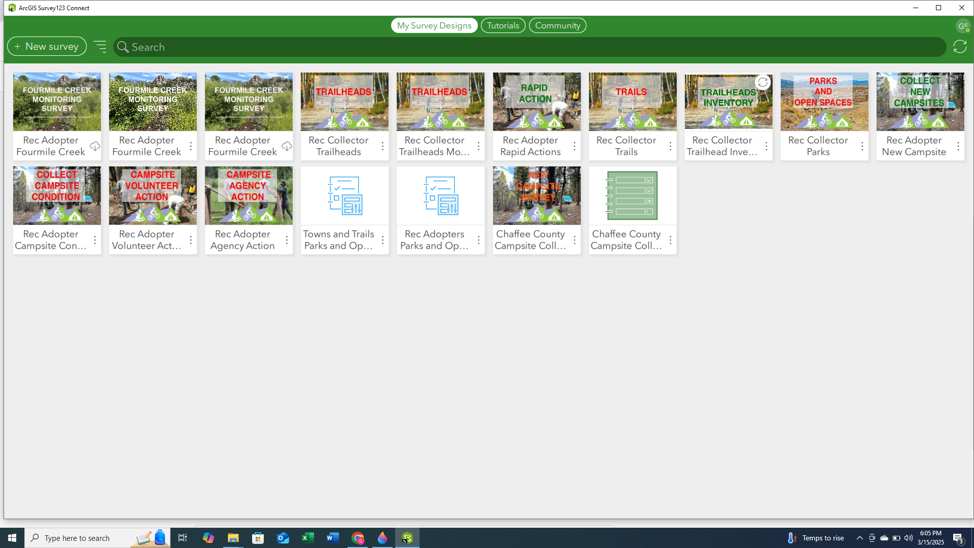Switch to My Survey Designs tab

[x=434, y=25]
